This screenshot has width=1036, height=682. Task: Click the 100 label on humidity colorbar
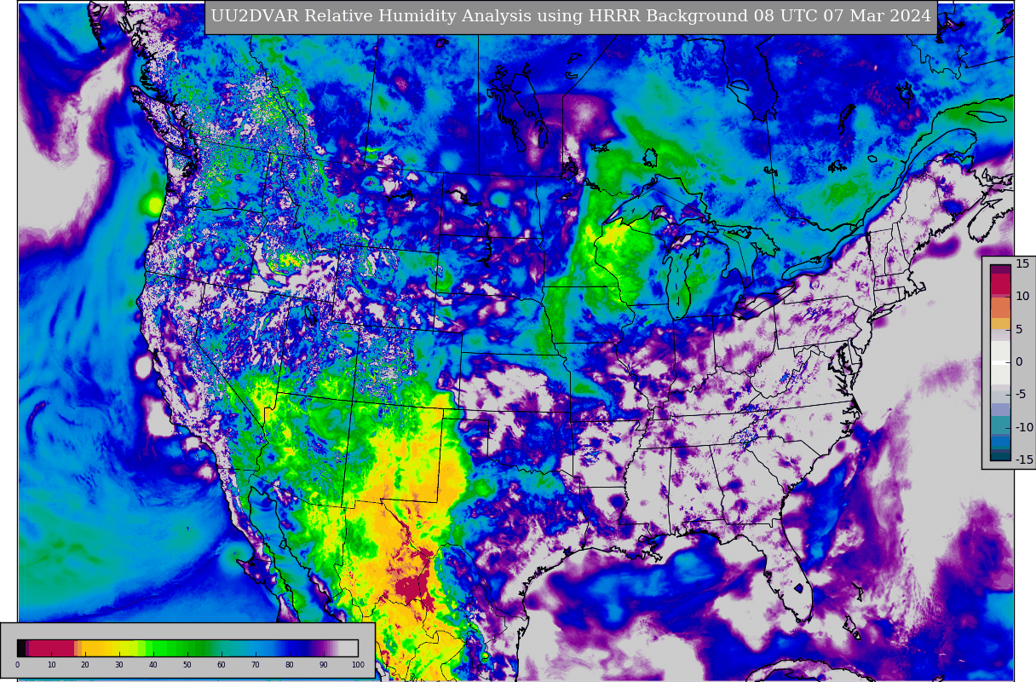pos(358,664)
